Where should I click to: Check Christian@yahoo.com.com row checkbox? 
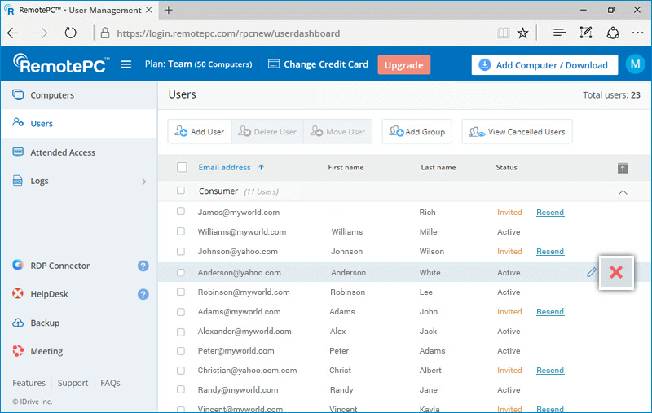click(180, 371)
